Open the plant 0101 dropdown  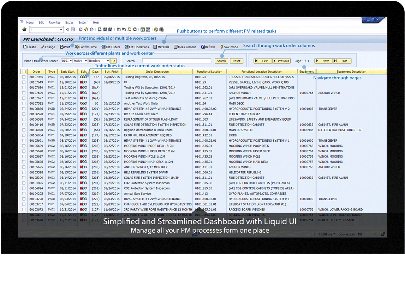(70, 61)
